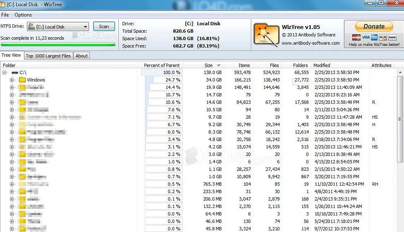Collapse the C:\ root tree node
The image size is (404, 232).
click(x=5, y=72)
